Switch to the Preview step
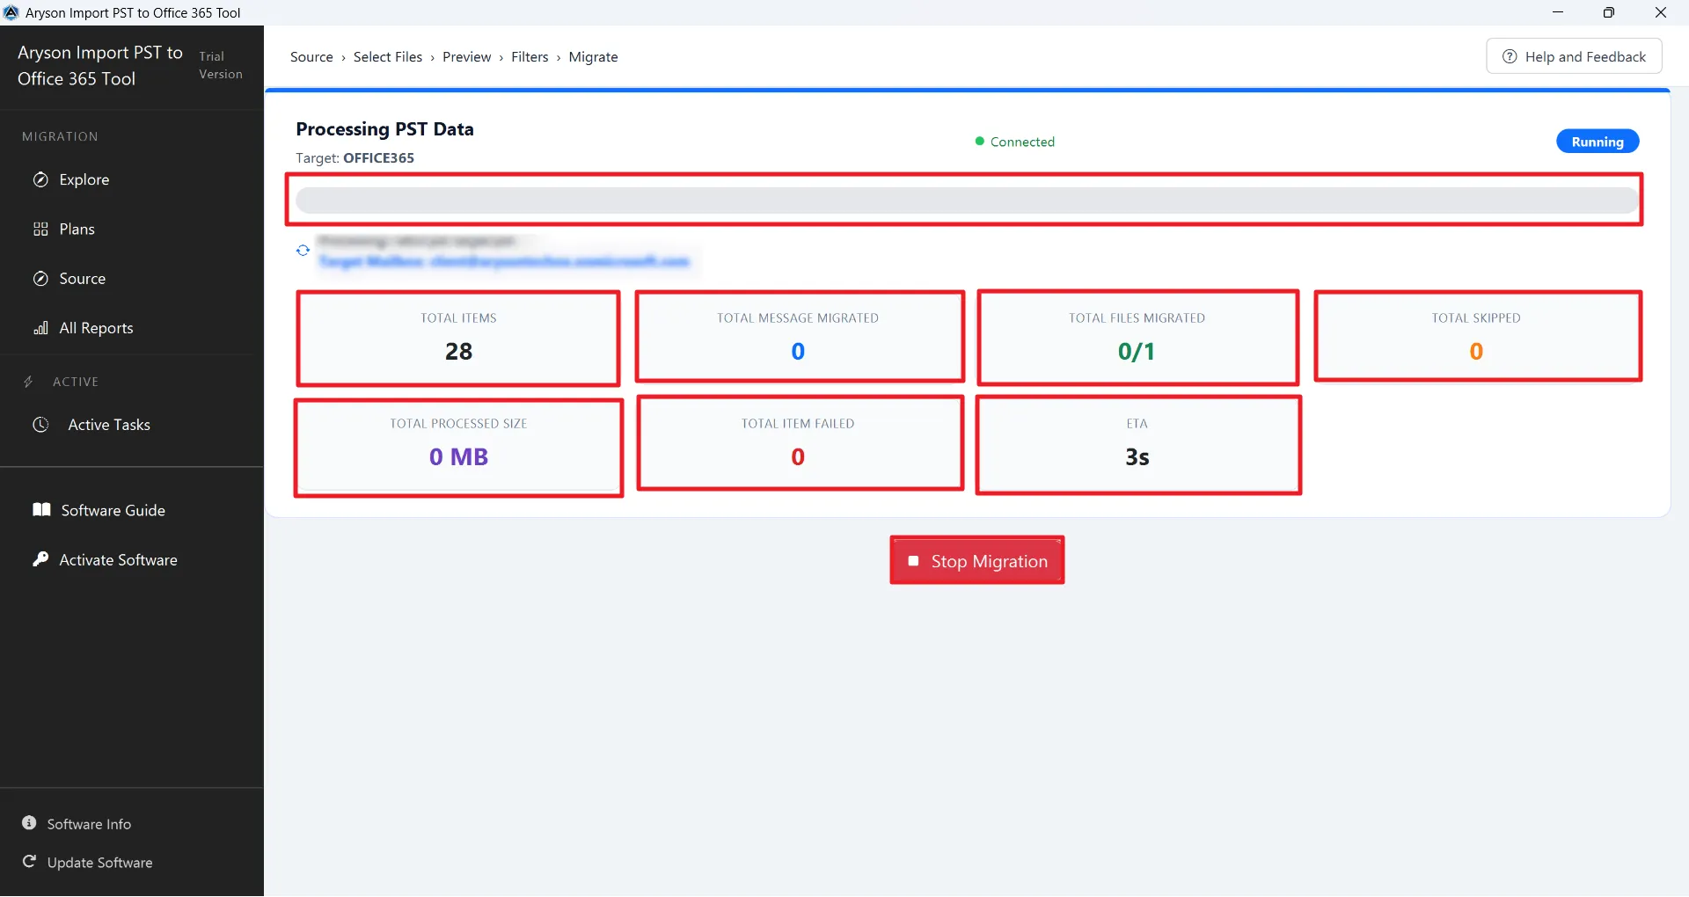 (466, 56)
